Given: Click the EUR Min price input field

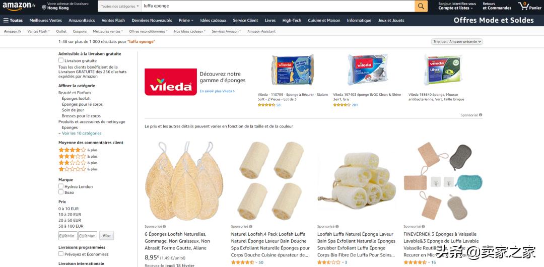Looking at the screenshot, I should [x=67, y=236].
